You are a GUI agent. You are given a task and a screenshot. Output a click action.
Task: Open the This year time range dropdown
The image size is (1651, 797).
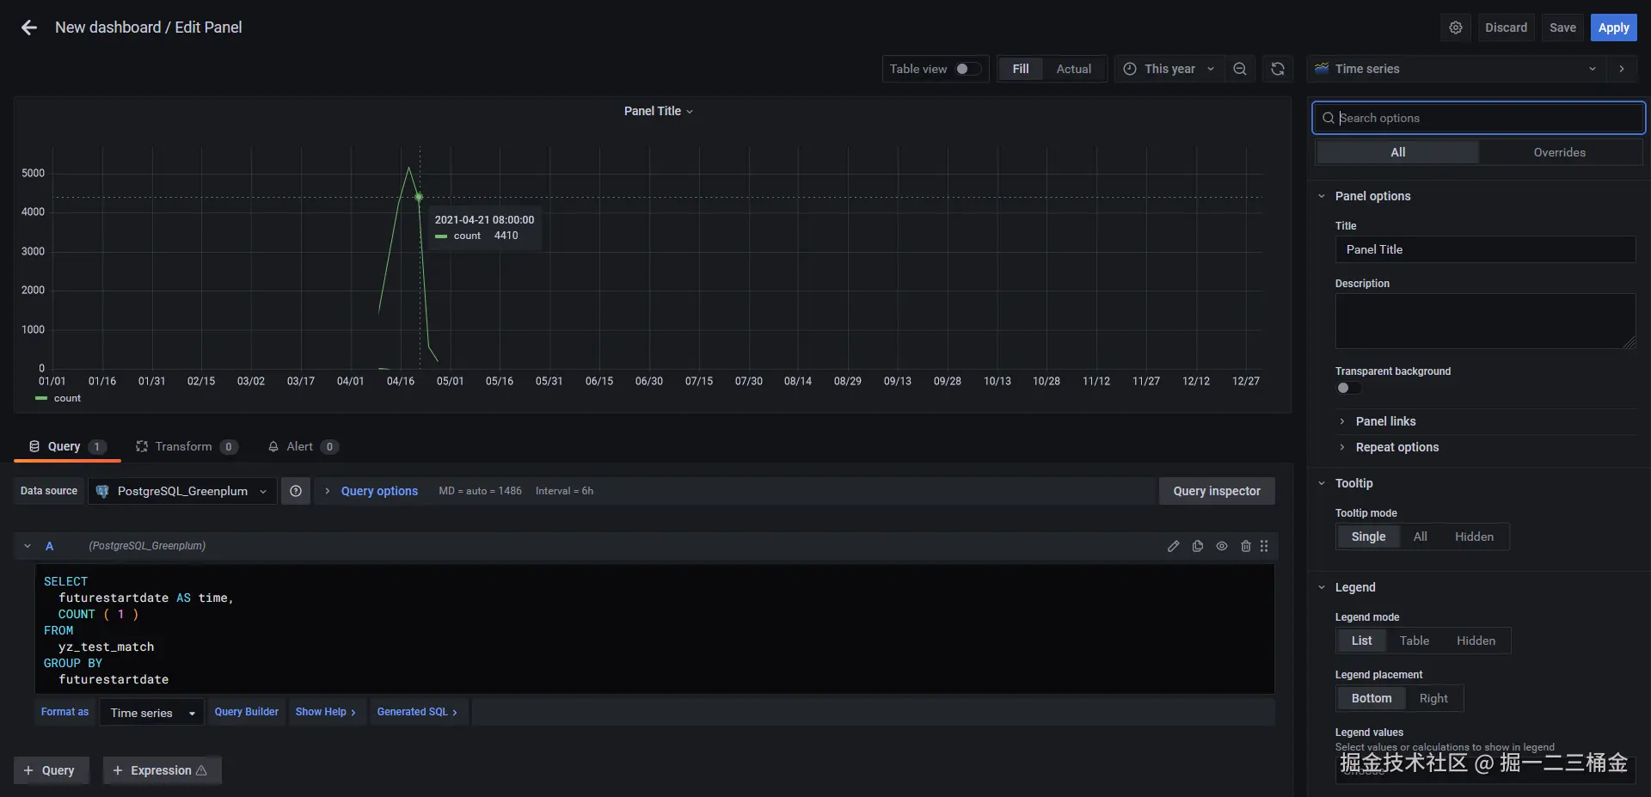point(1169,69)
